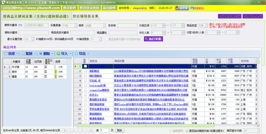Tick the checkbox for product row 5
The image size is (266, 134).
[x=85, y=85]
